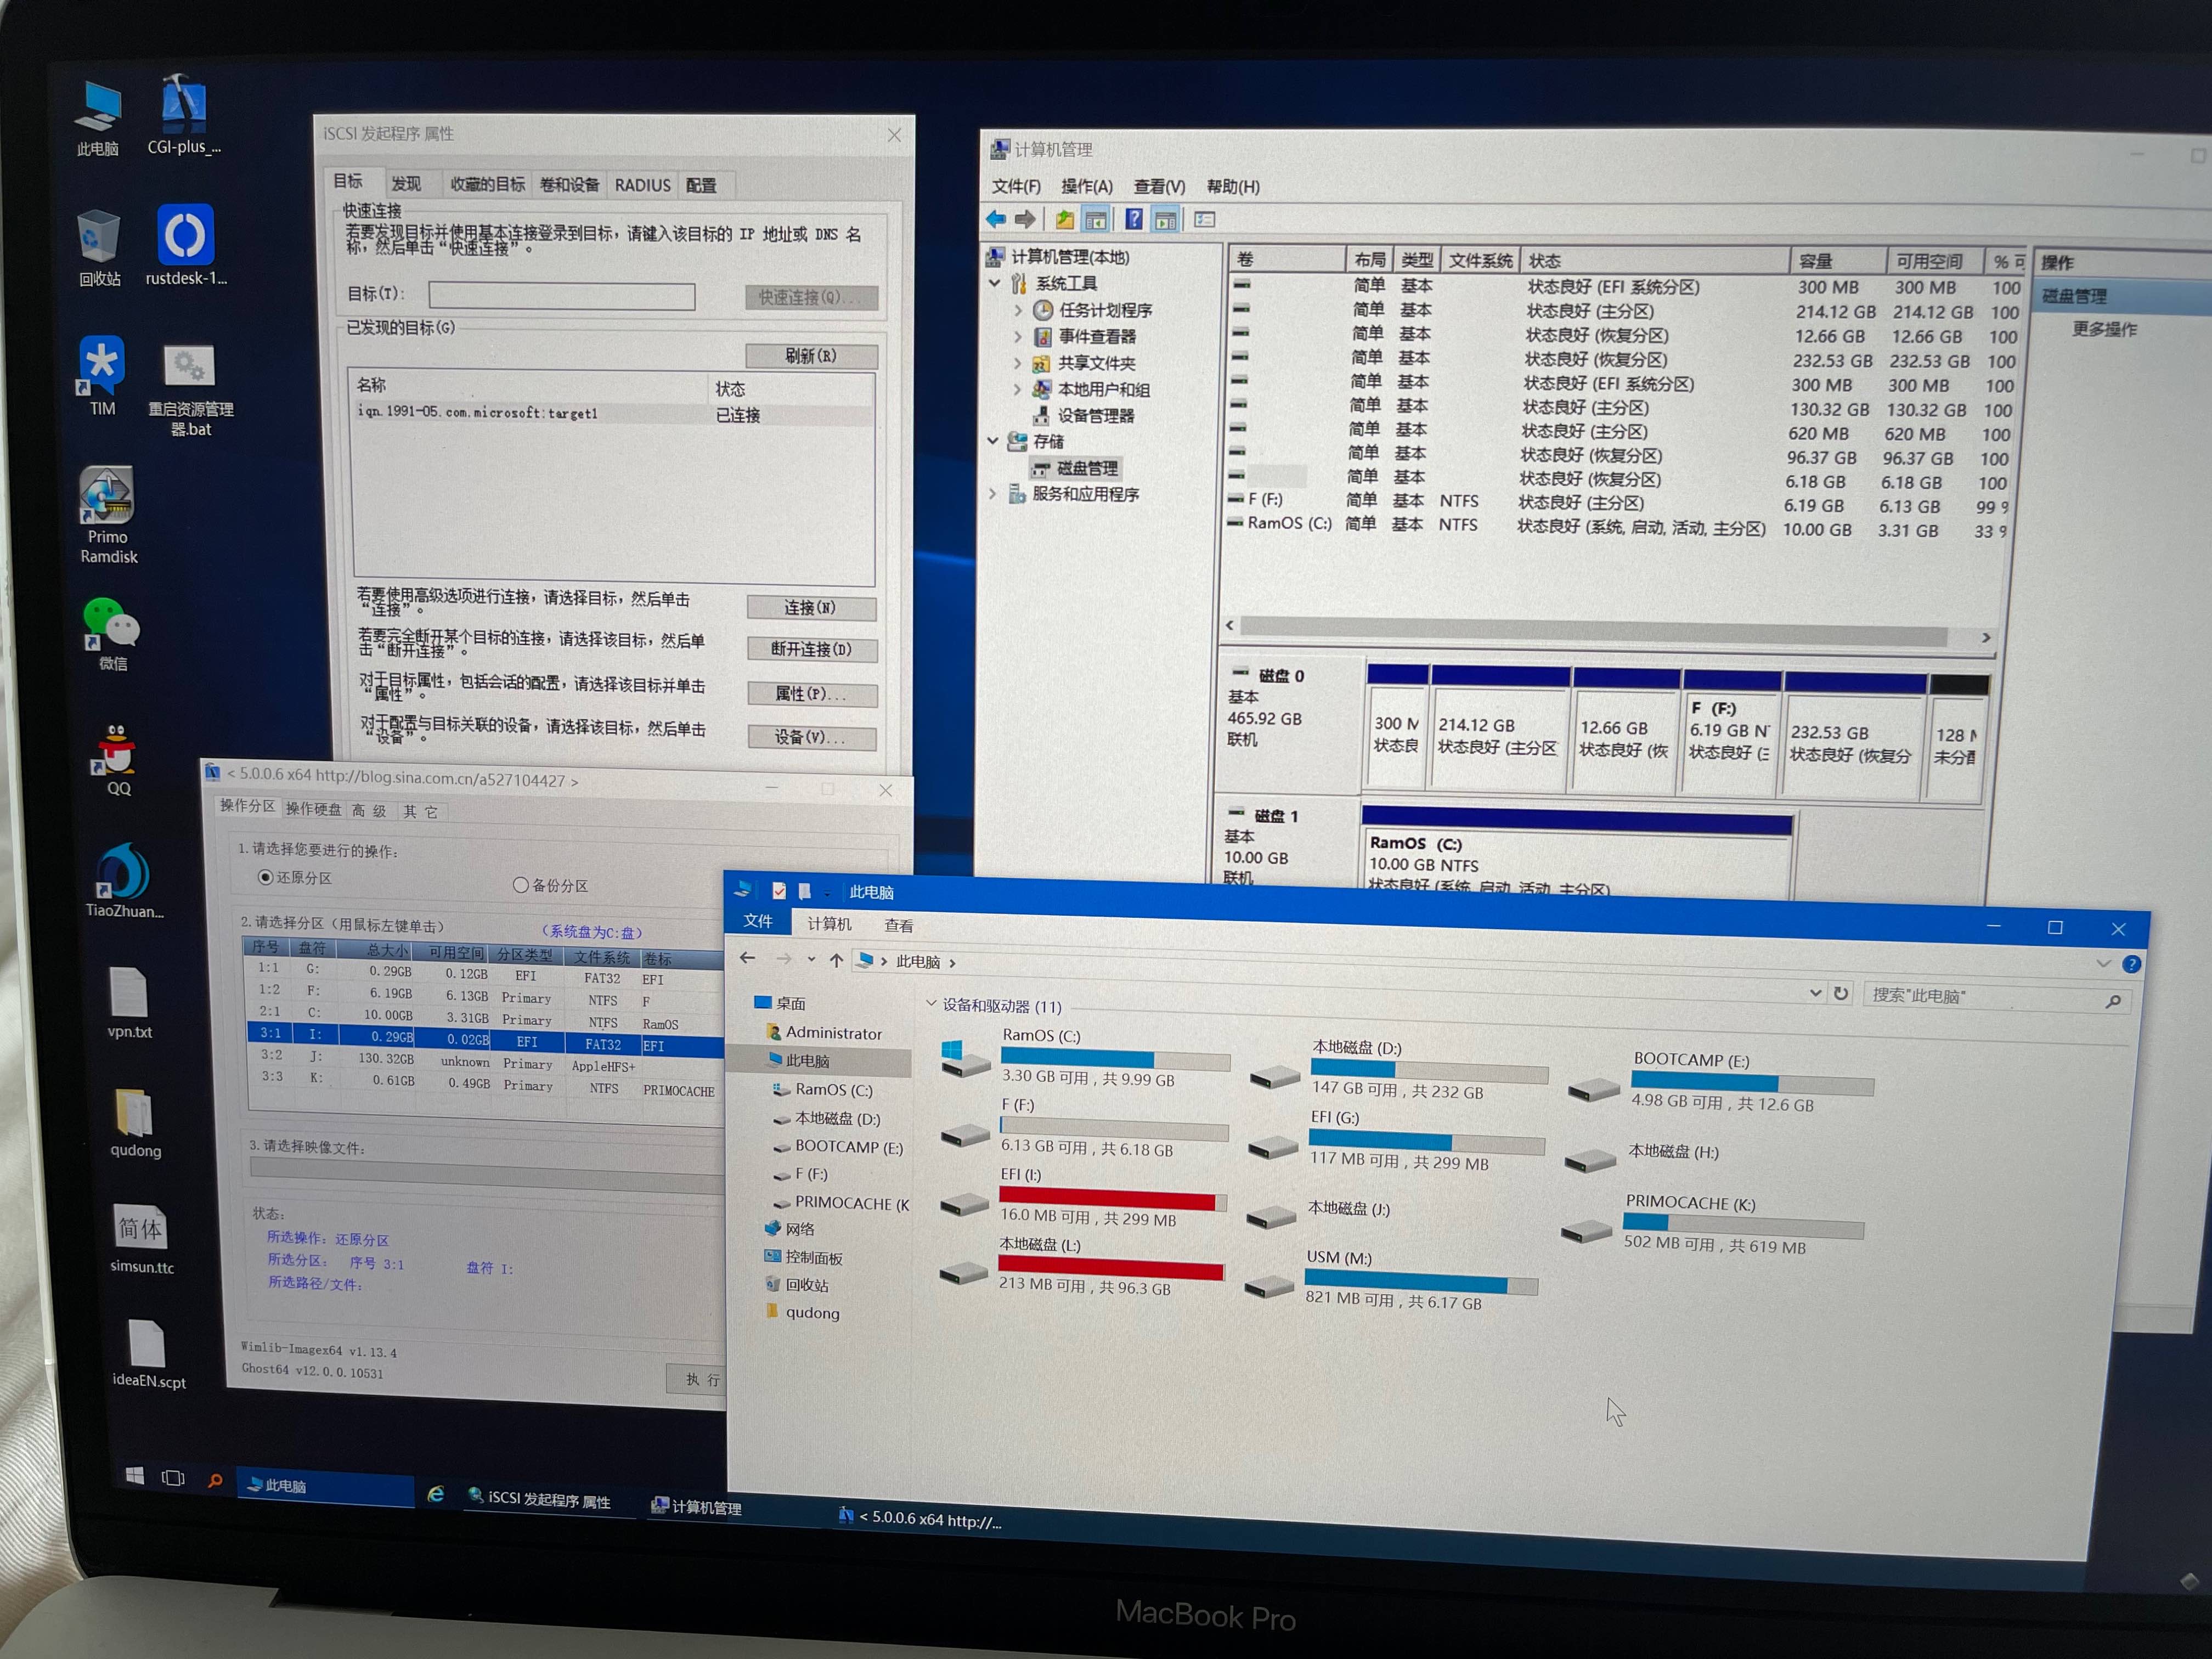Open the 计算机 ribbon tab in Explorer

829,923
